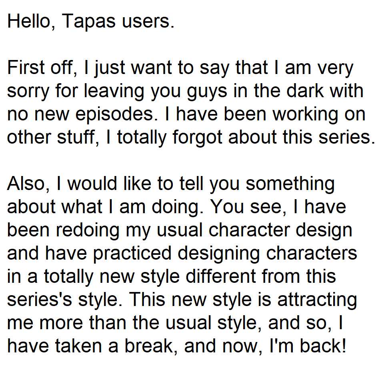Click the word "something"

[x=290, y=184]
